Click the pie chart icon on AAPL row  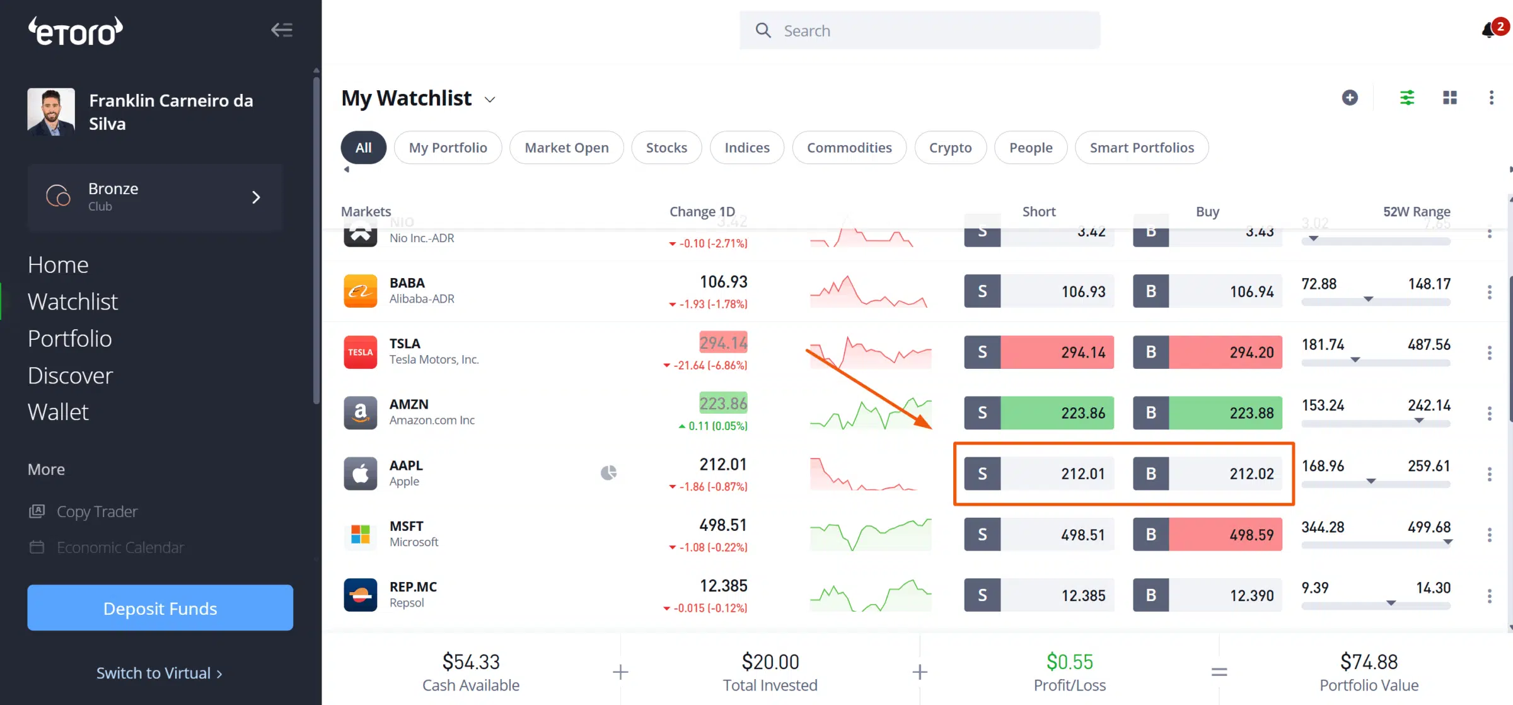click(x=608, y=473)
